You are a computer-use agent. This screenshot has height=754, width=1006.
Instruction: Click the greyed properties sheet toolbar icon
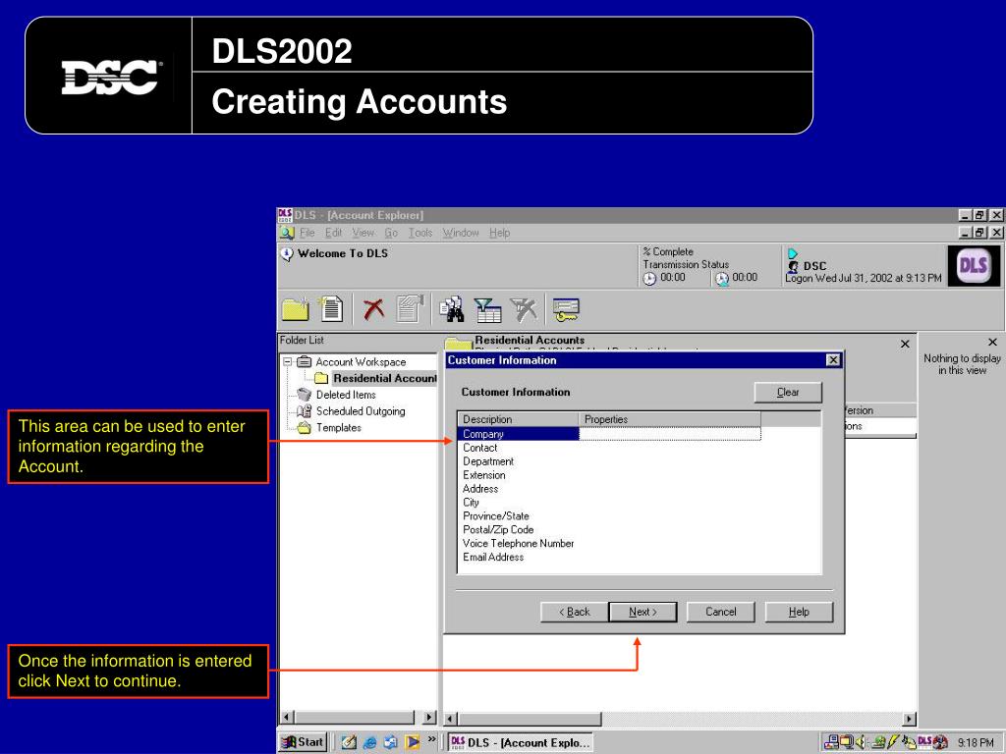[x=410, y=308]
